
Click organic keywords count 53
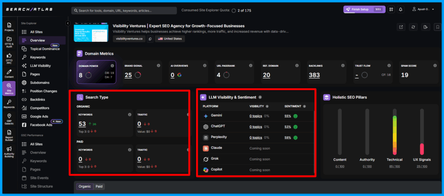[82, 124]
